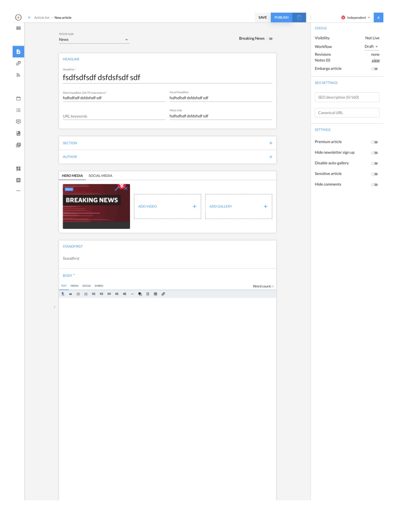The image size is (396, 513).
Task: Toggle Disable auto-gallery switch
Action: (375, 163)
